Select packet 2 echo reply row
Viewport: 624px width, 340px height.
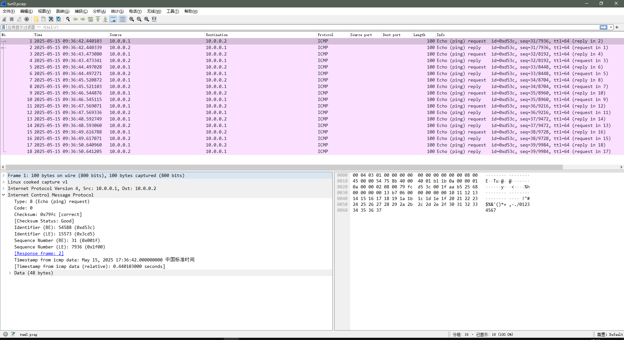click(x=312, y=47)
